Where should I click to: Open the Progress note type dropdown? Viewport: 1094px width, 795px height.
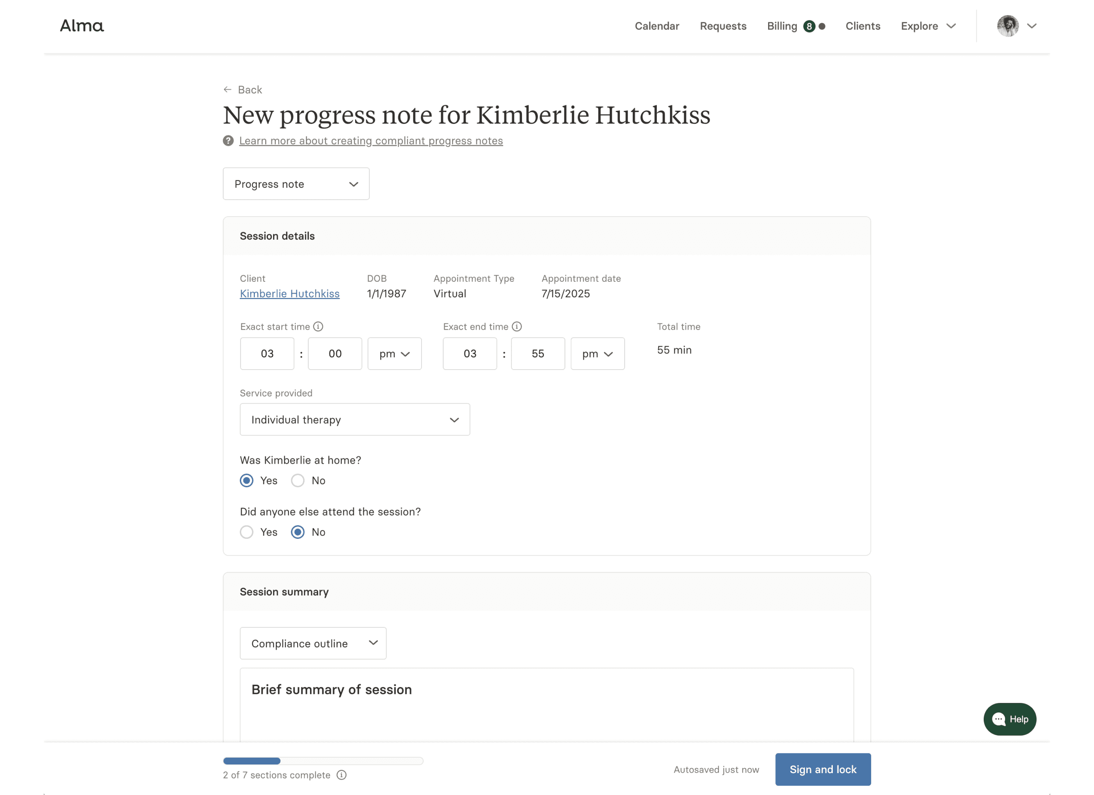(x=296, y=184)
